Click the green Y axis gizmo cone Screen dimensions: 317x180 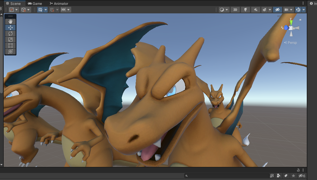(291, 22)
